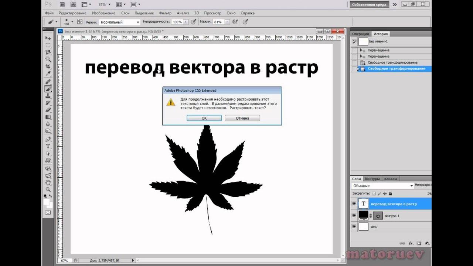Click the foreground color swatch
Viewport: 473px width, 266px height.
[x=47, y=202]
